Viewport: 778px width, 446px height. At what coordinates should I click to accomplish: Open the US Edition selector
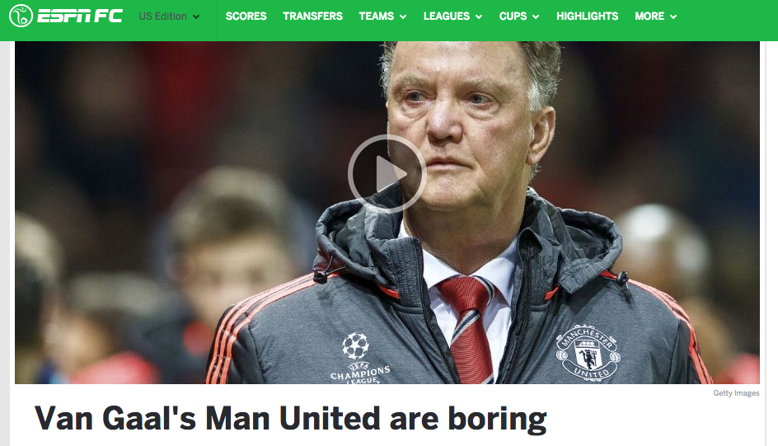(x=169, y=16)
